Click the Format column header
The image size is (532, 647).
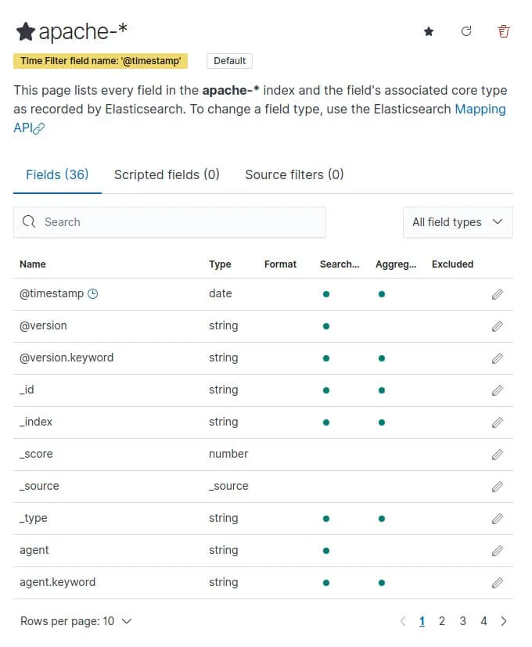coord(280,264)
